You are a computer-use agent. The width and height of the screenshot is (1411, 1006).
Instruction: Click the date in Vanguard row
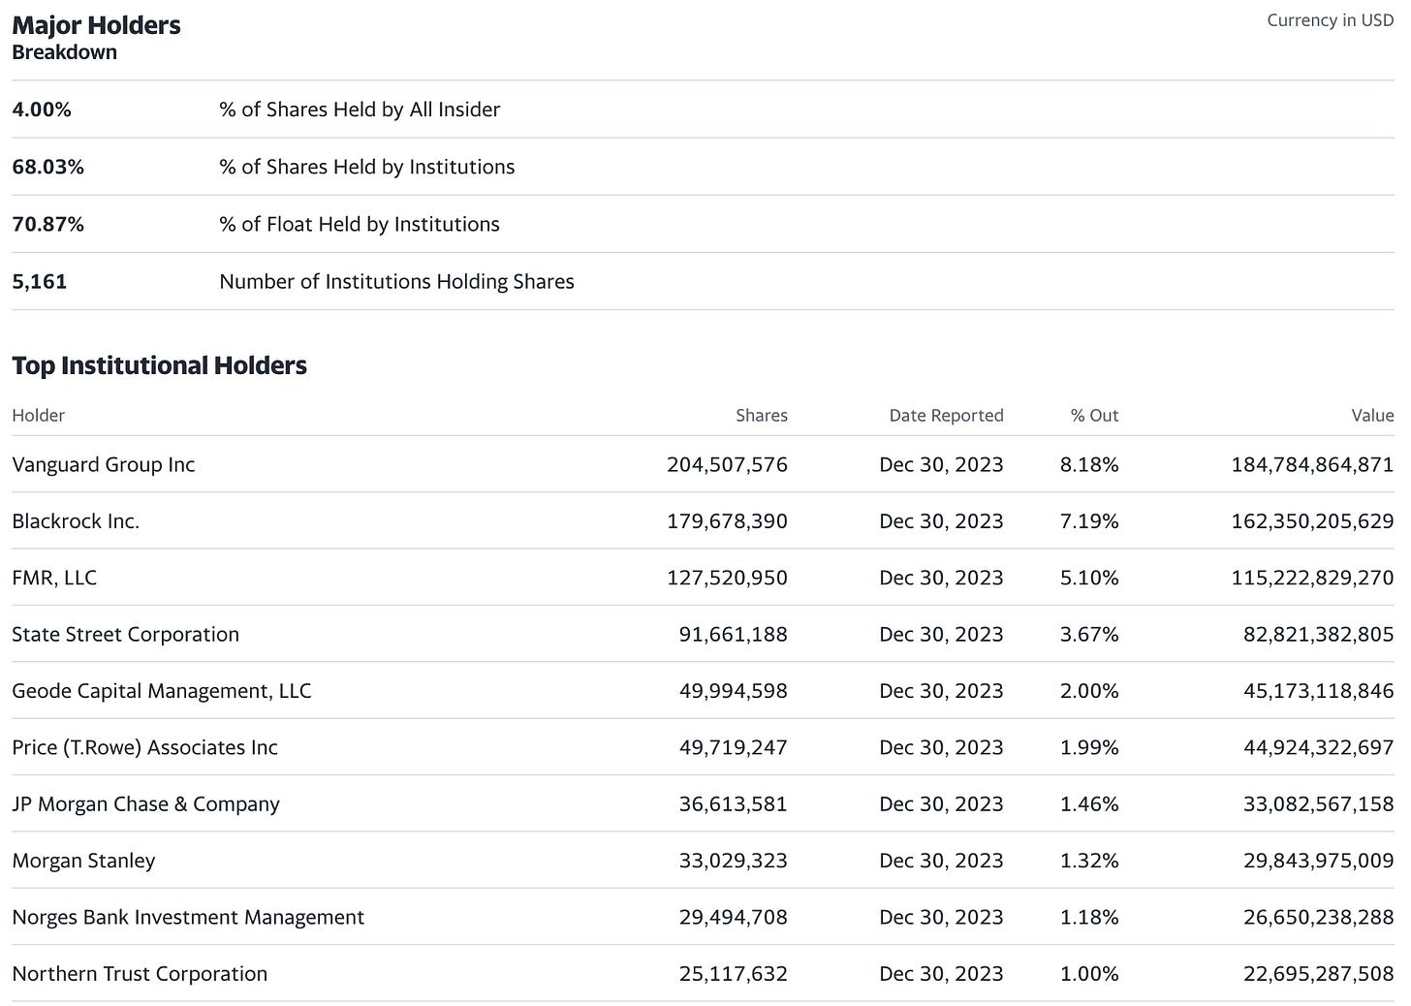(941, 464)
